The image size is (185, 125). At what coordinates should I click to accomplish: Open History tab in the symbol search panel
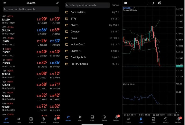104,118
